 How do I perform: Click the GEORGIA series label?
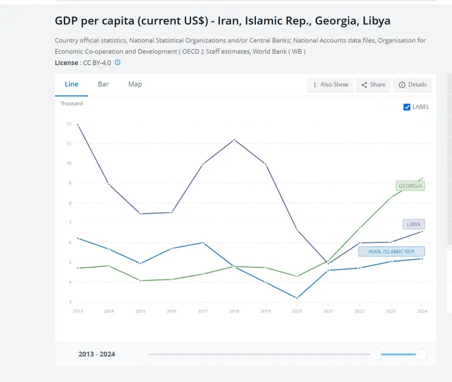point(410,186)
